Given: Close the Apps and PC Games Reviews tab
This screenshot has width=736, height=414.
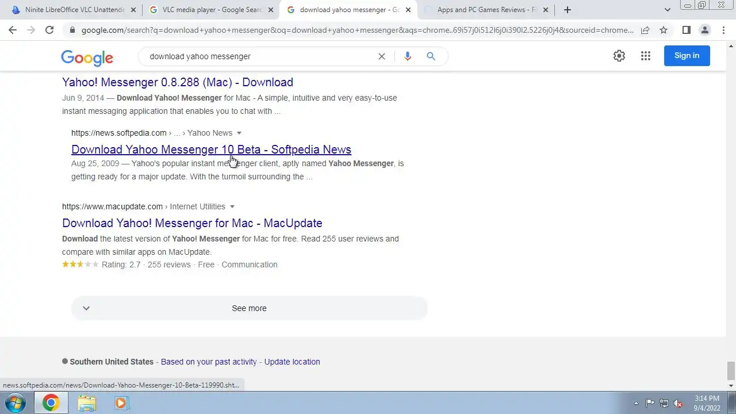Looking at the screenshot, I should coord(546,10).
